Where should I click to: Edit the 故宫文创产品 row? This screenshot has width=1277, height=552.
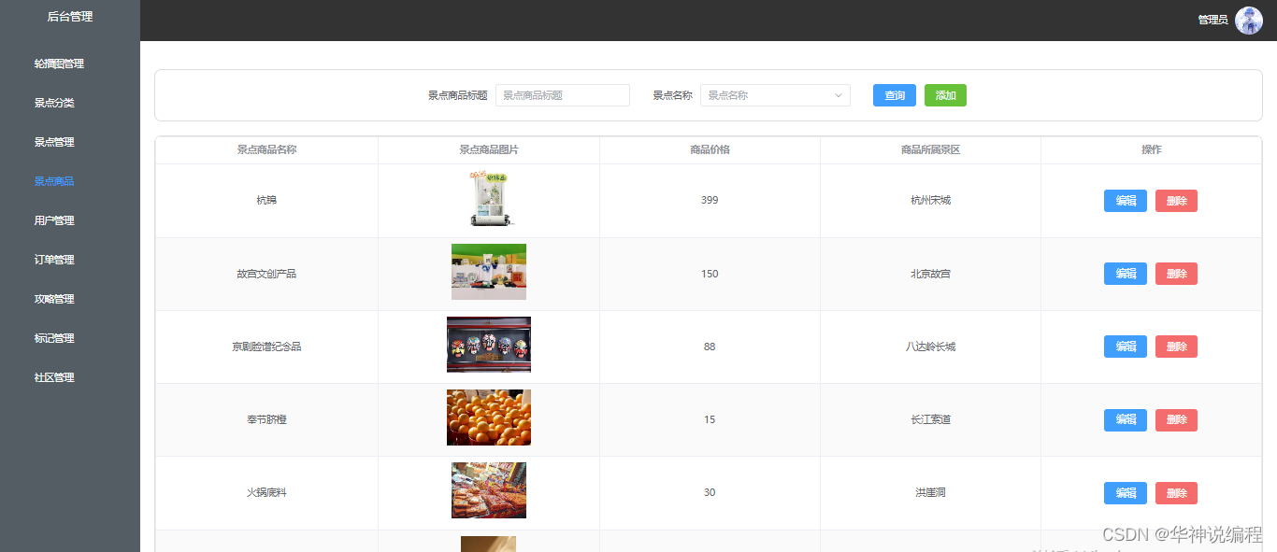pos(1126,274)
